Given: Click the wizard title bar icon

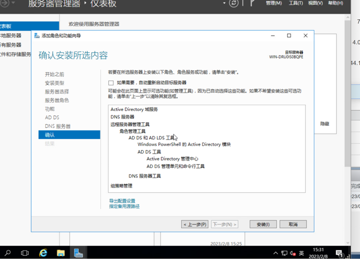Looking at the screenshot, I should 37,35.
